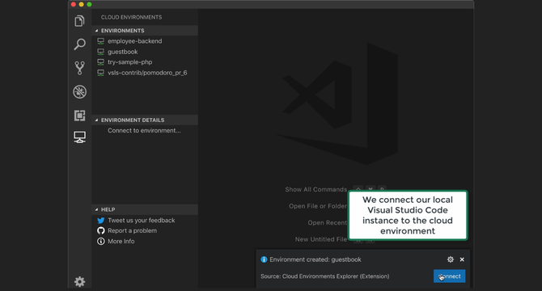Image resolution: width=542 pixels, height=291 pixels.
Task: Collapse the HELP section
Action: click(145, 209)
